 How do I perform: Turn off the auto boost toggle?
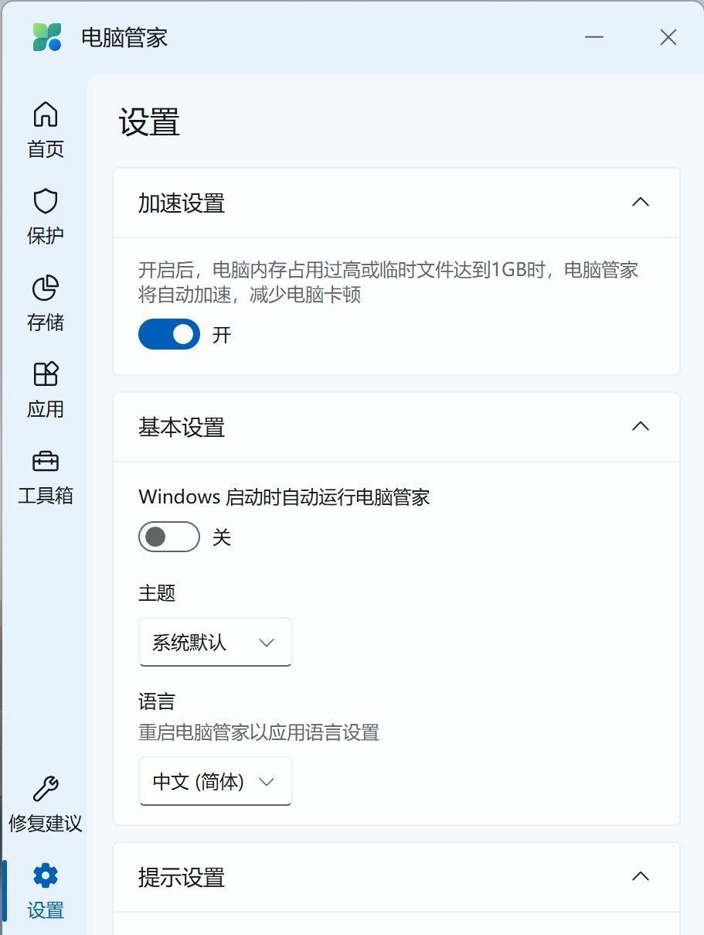pos(168,334)
